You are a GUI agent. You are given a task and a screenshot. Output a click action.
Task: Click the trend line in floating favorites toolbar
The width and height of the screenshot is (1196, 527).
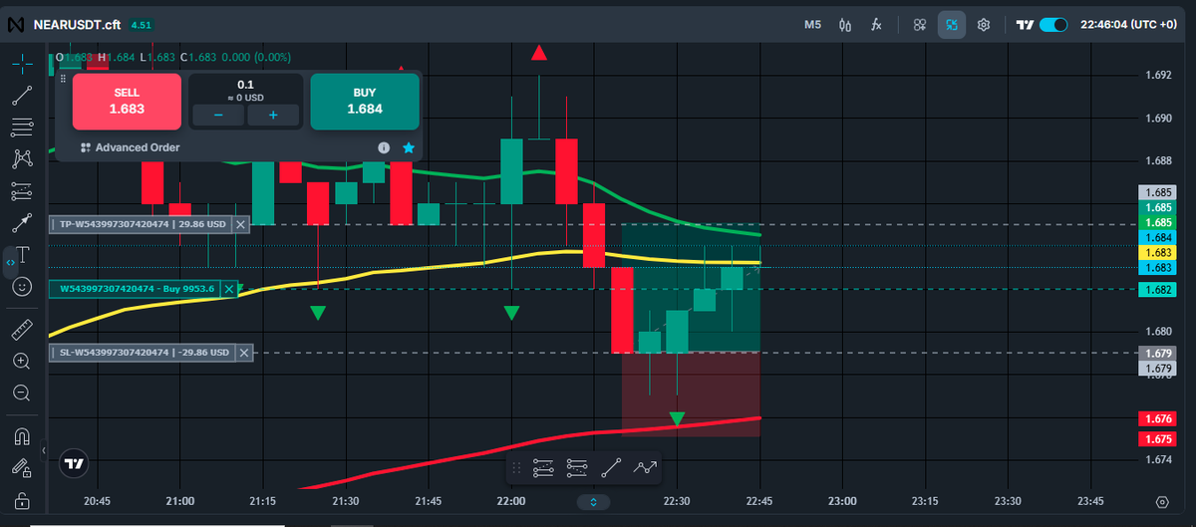612,466
